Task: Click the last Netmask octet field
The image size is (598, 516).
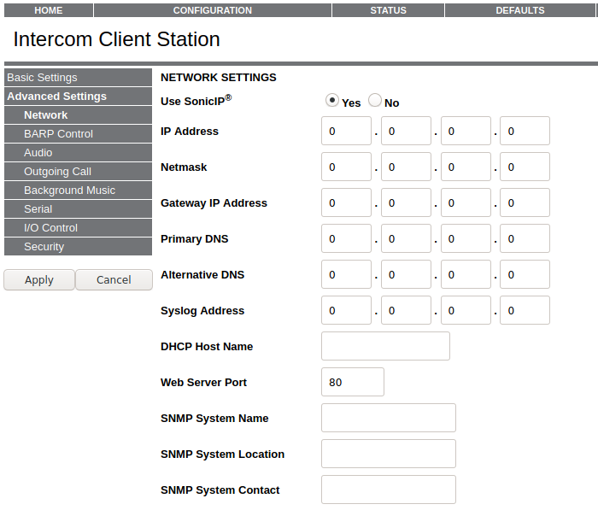Action: pos(525,167)
